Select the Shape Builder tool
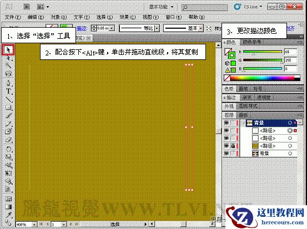The image size is (307, 229). point(8,181)
